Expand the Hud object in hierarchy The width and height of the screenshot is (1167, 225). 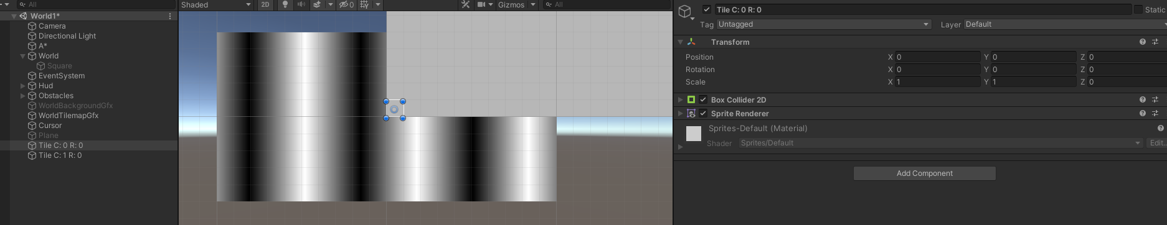tap(23, 86)
